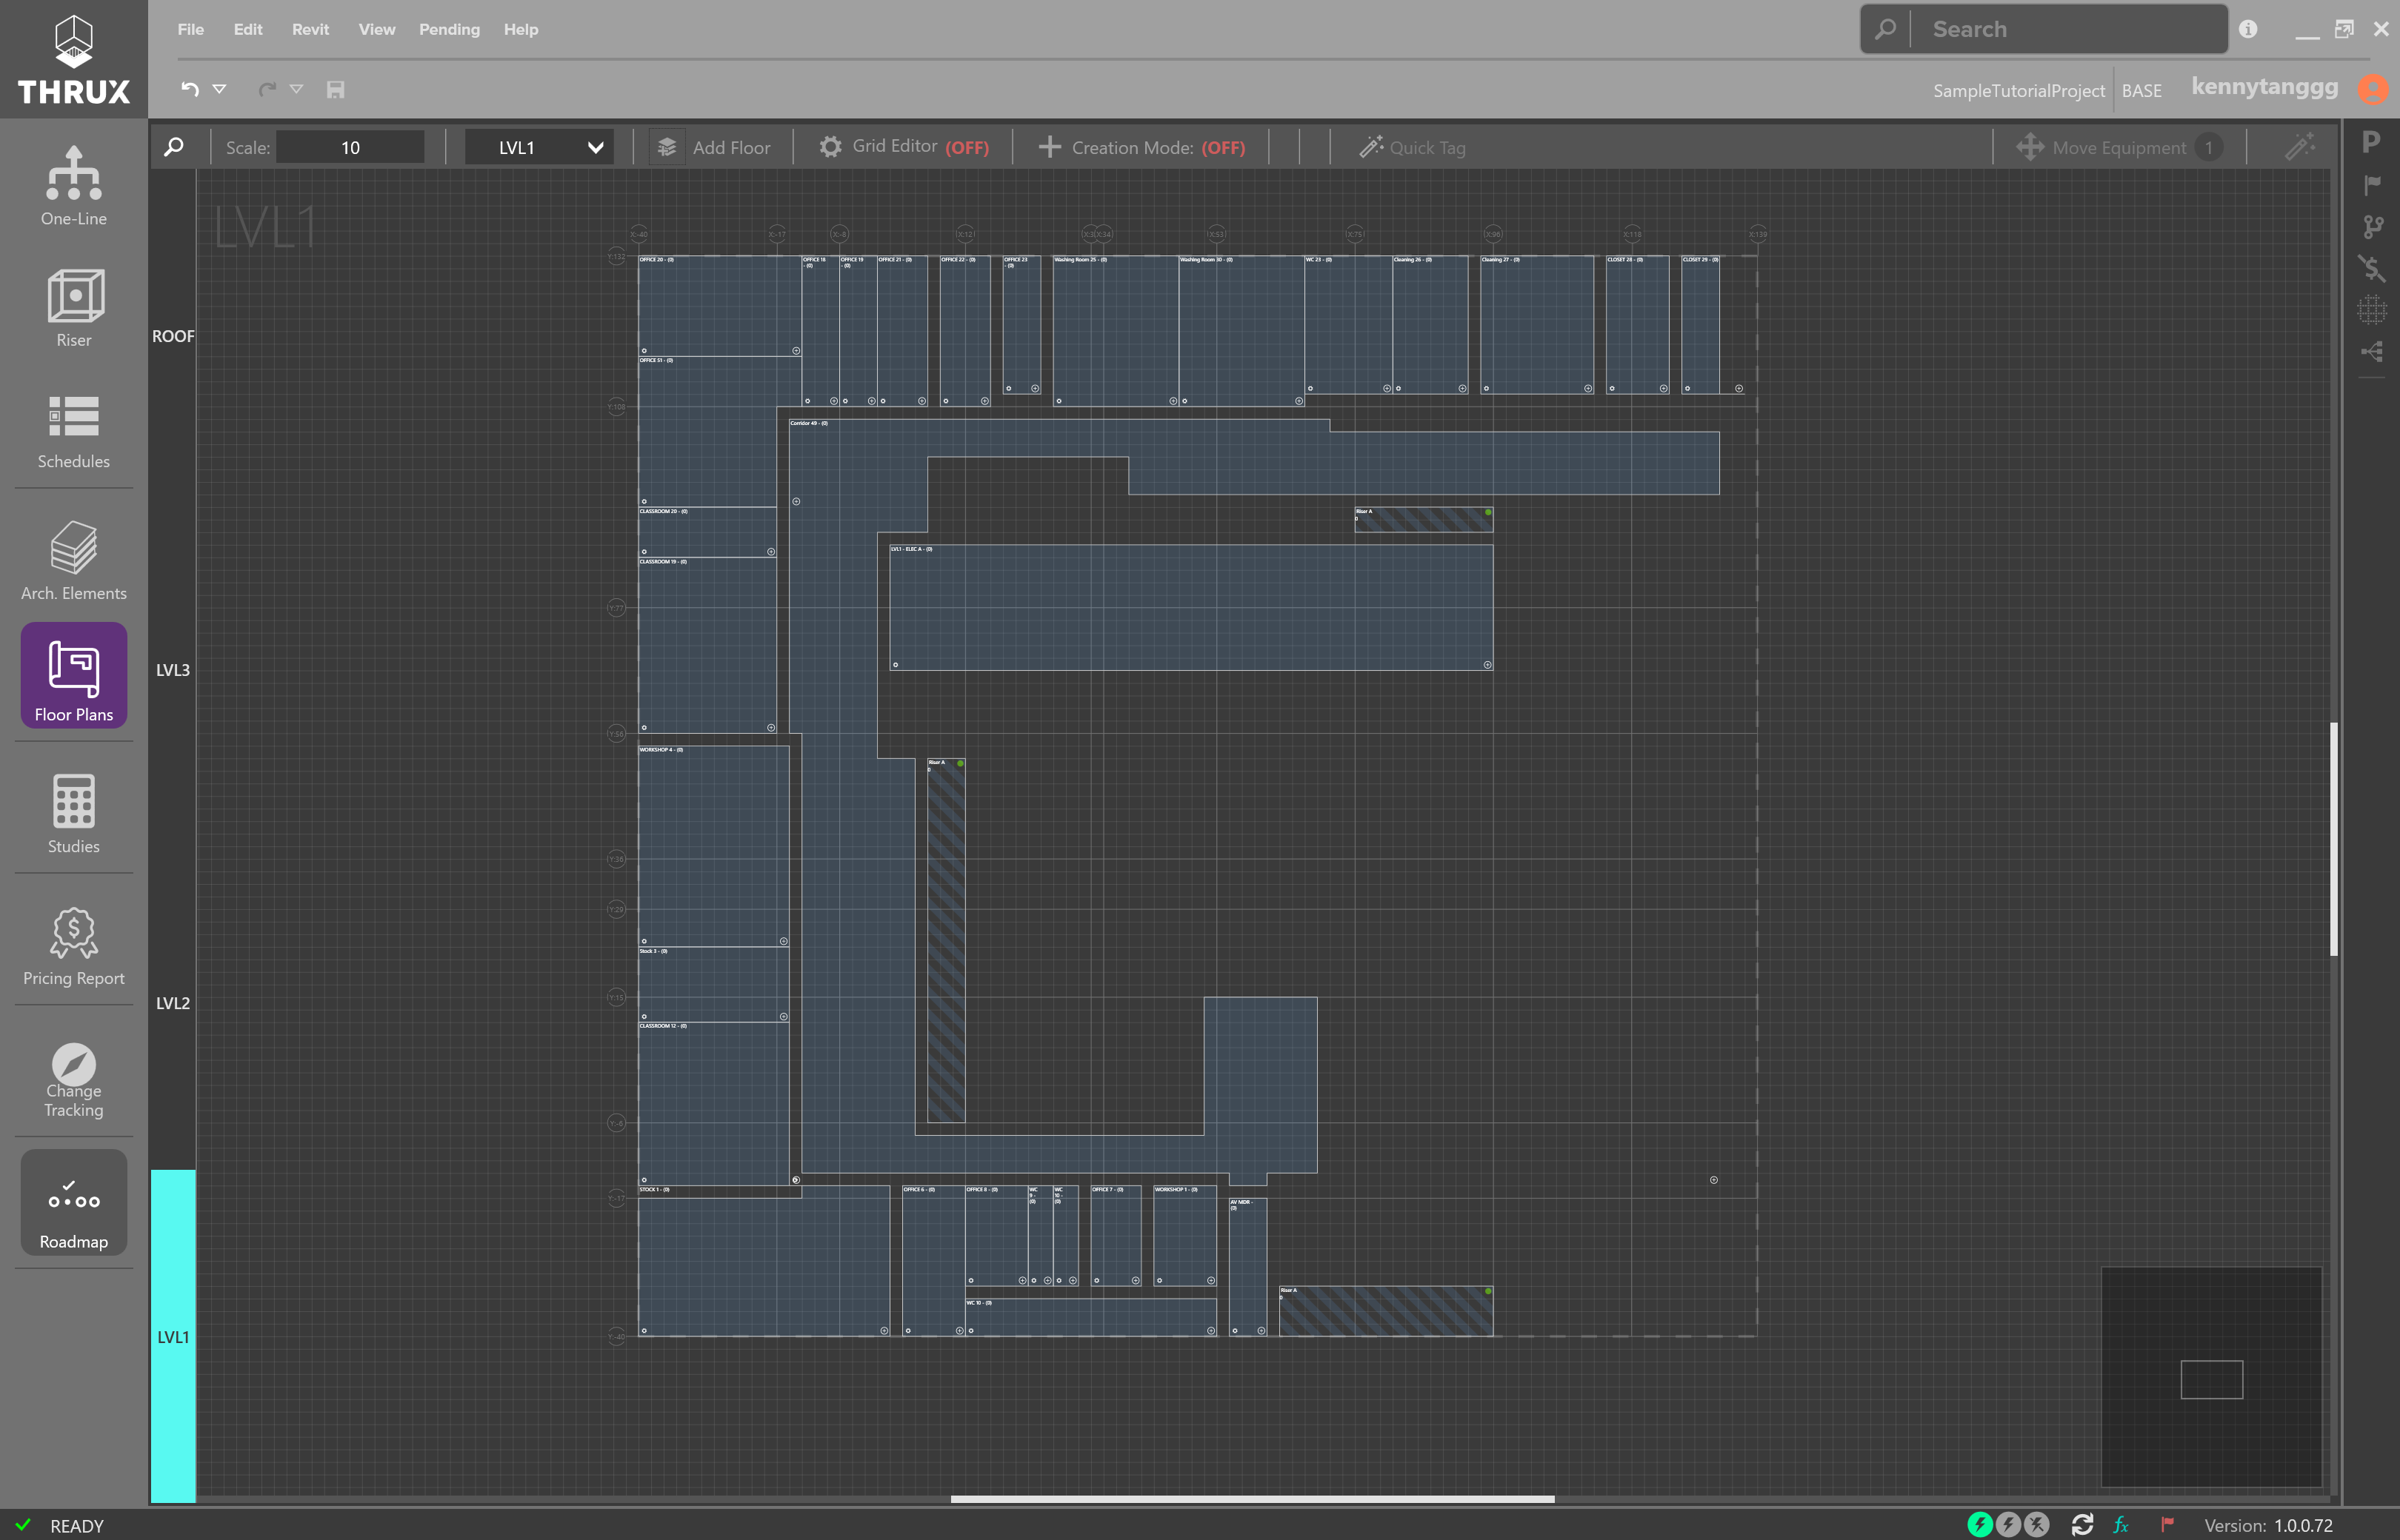Select the Floor Plans view
Screen dimensions: 2400x1540
click(73, 676)
